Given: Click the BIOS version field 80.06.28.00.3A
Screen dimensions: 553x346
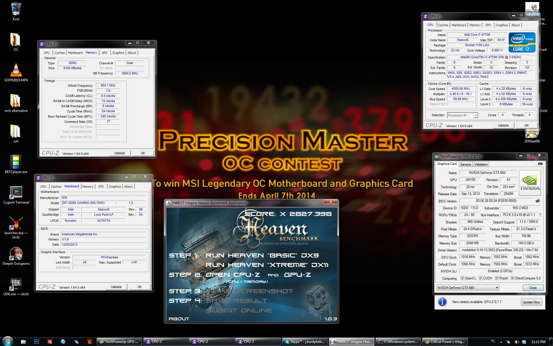Looking at the screenshot, I should coord(496,201).
